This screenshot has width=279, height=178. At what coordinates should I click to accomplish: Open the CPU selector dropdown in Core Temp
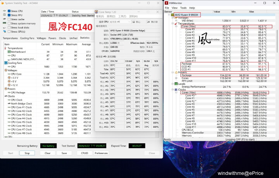(x=120, y=22)
